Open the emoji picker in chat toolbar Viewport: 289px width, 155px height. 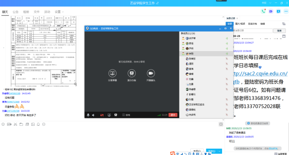coord(3,124)
